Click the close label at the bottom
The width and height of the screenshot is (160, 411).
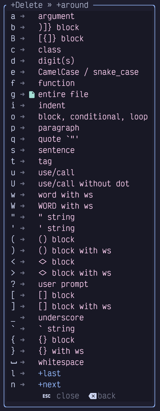(68, 396)
